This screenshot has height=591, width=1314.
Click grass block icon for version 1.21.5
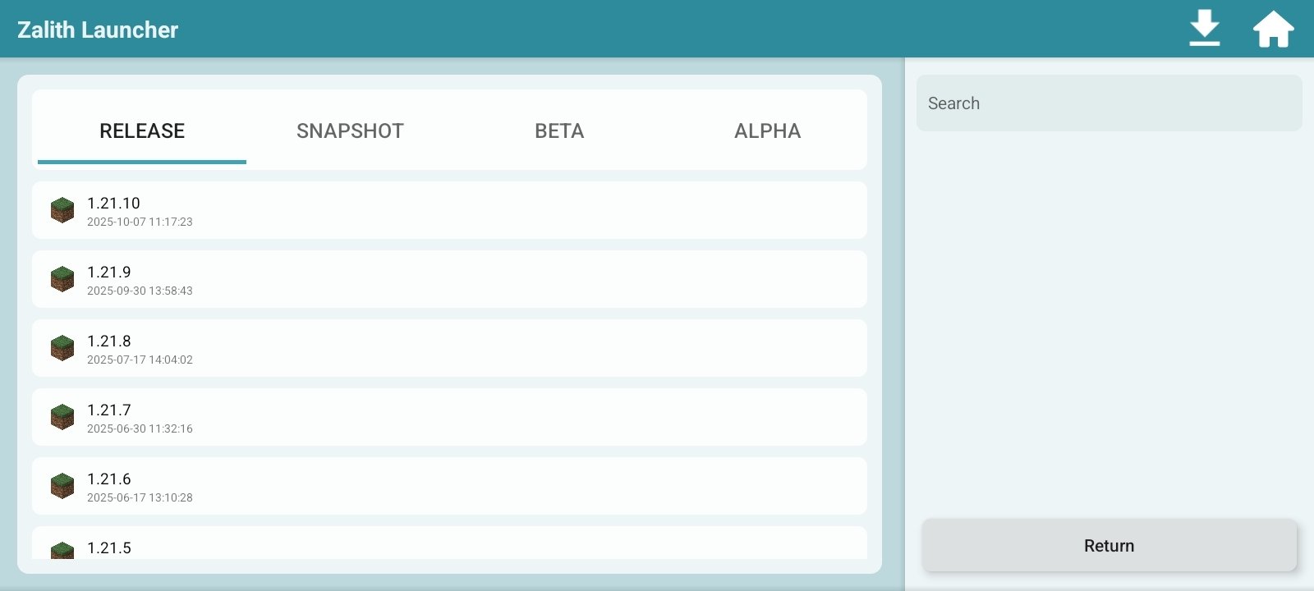tap(62, 550)
